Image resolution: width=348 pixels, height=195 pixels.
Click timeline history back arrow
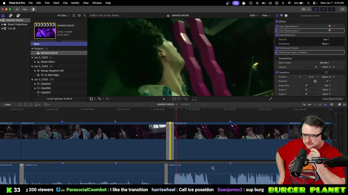pyautogui.click(x=141, y=104)
